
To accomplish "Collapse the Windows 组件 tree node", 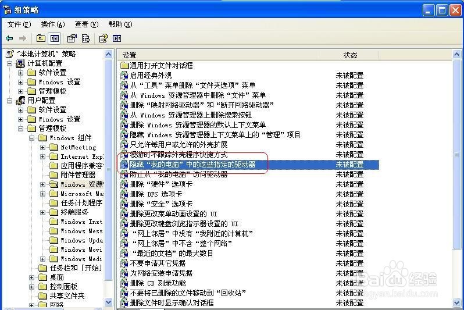I will click(31, 138).
